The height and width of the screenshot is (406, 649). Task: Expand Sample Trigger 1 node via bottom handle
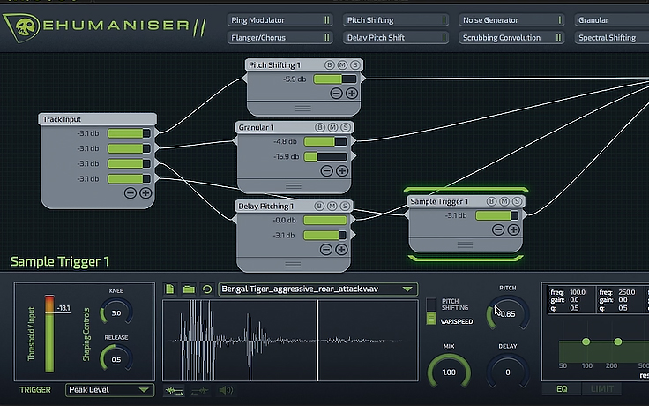click(465, 244)
